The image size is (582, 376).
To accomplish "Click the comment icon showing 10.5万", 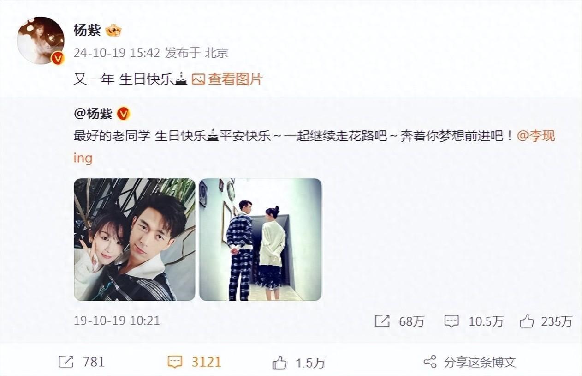I will pos(451,321).
